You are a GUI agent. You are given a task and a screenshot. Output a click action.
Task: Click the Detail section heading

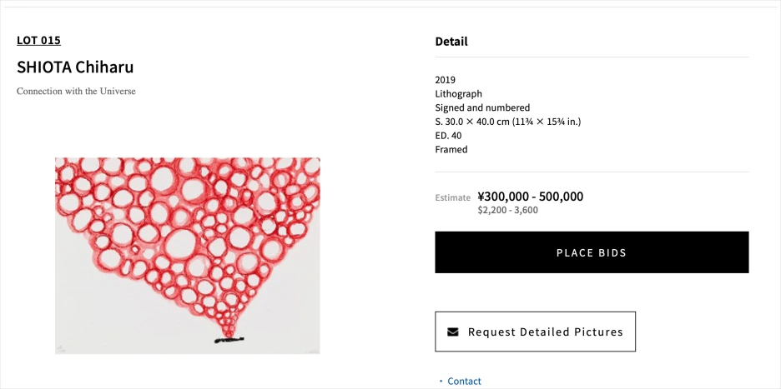click(x=451, y=42)
